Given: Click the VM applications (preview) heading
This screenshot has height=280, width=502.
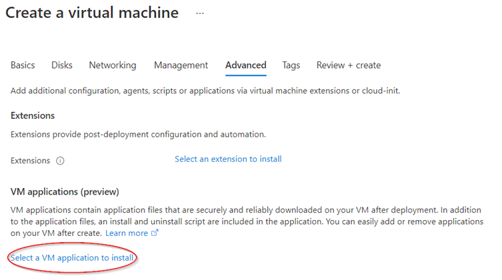Looking at the screenshot, I should tap(65, 192).
